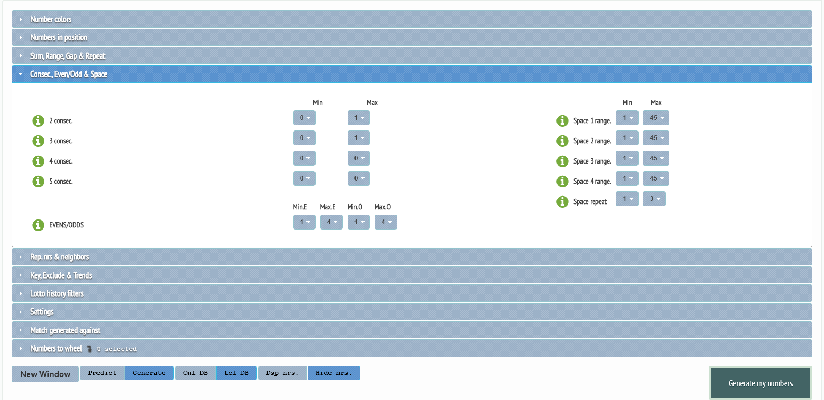
Task: Click info icon beside Space 2 range
Action: [x=562, y=141]
